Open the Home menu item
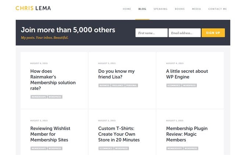246x155 pixels. click(127, 9)
